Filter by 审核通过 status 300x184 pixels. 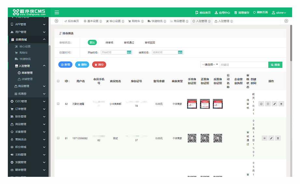[x=129, y=43]
